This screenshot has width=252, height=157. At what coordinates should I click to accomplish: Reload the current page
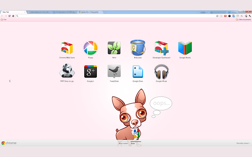(9, 16)
